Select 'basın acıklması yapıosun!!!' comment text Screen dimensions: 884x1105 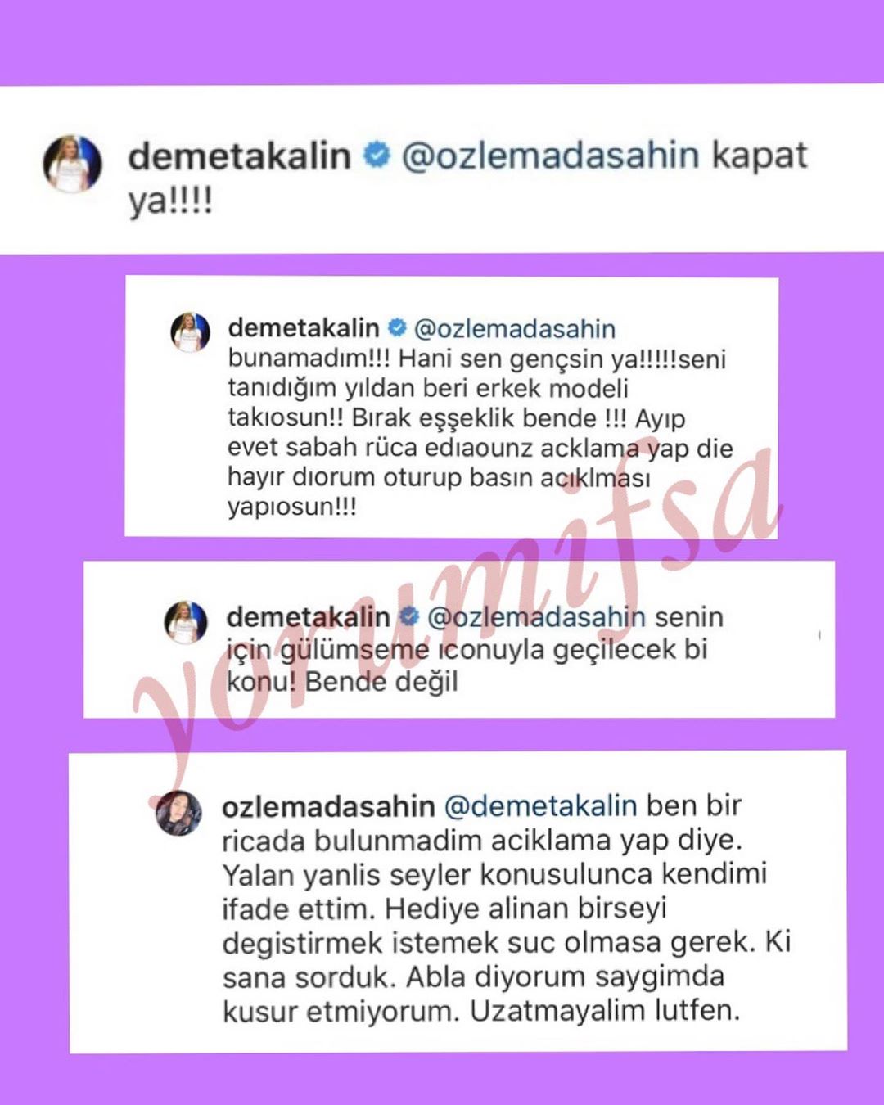point(439,491)
